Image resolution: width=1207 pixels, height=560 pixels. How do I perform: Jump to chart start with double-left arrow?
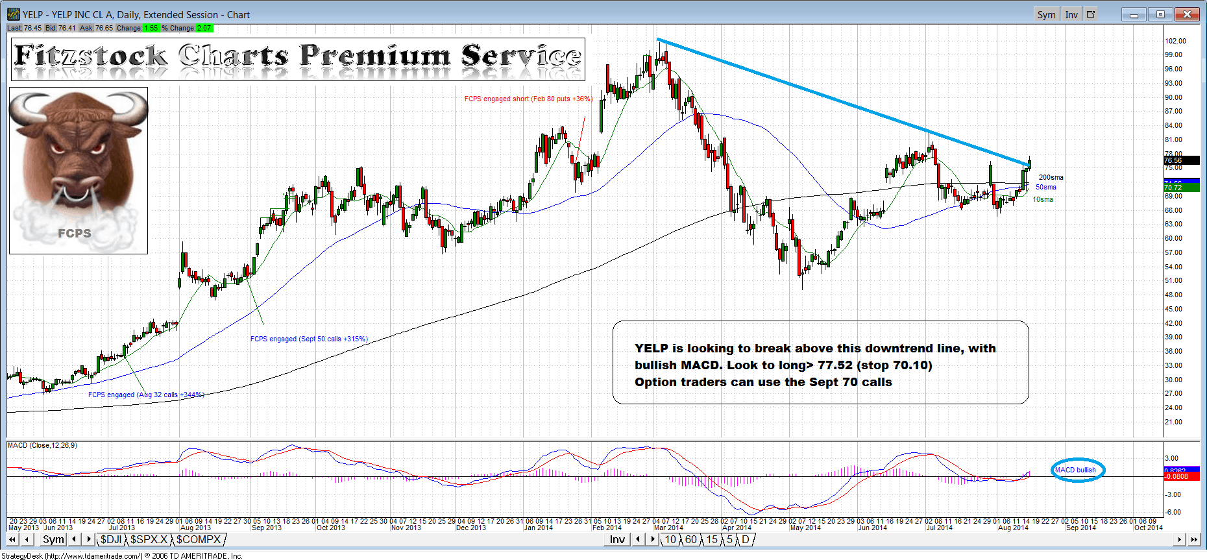(x=12, y=539)
